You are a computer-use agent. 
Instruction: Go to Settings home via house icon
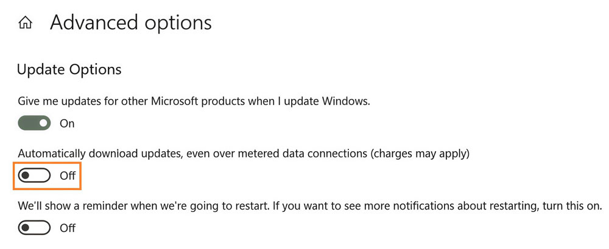coord(26,24)
